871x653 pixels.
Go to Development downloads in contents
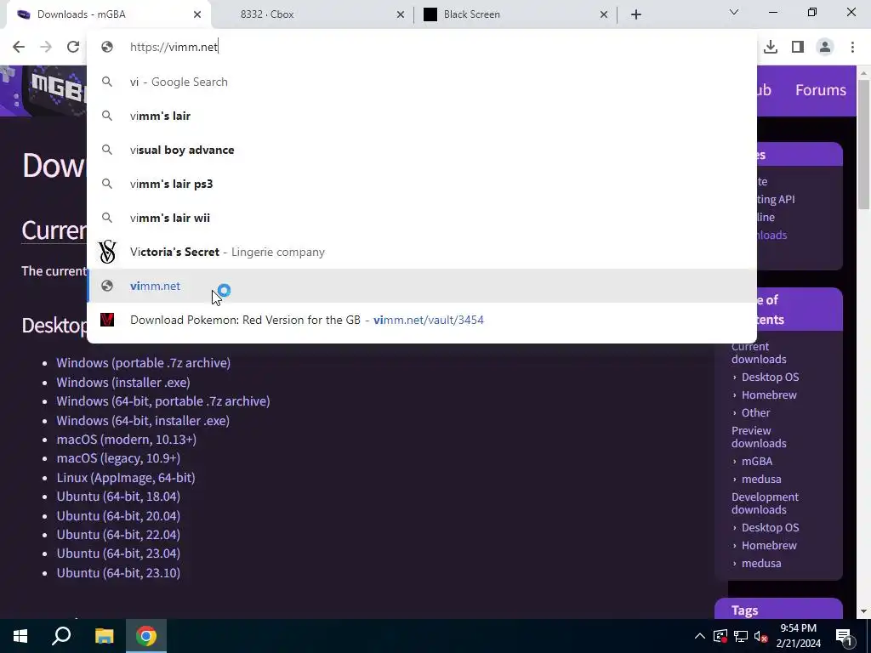coord(765,503)
